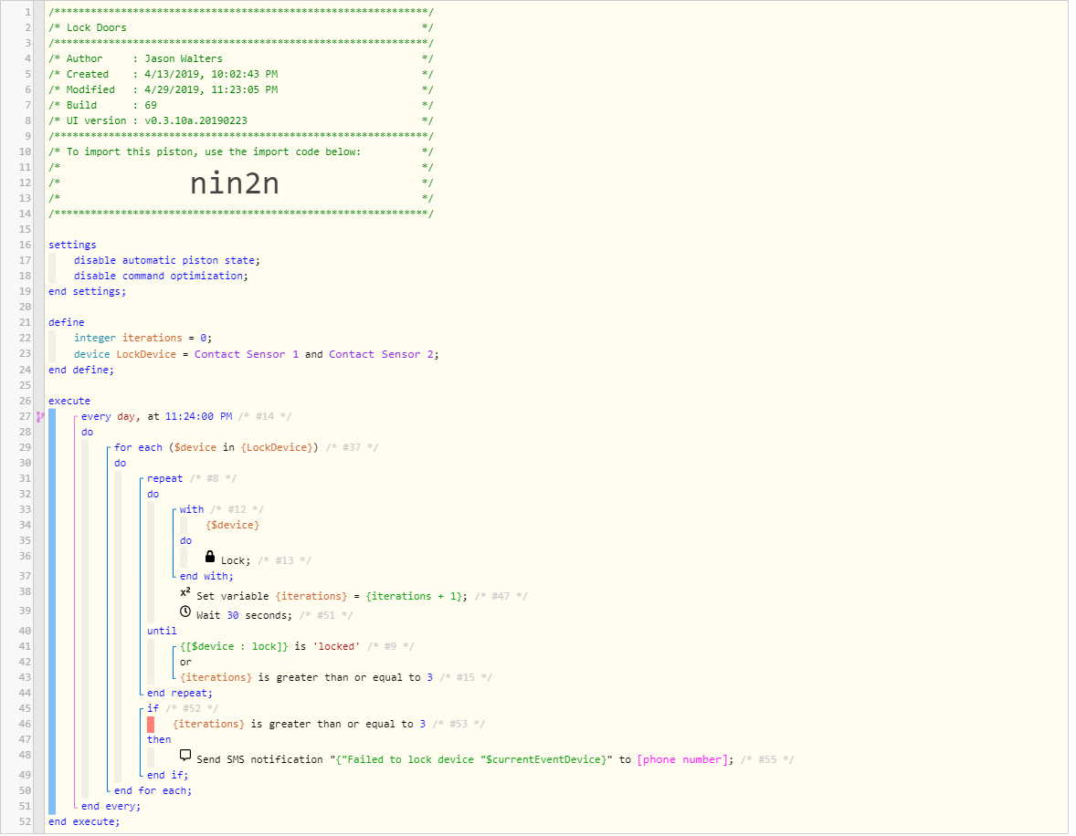
Task: Click 'end define;' line
Action: coord(81,371)
